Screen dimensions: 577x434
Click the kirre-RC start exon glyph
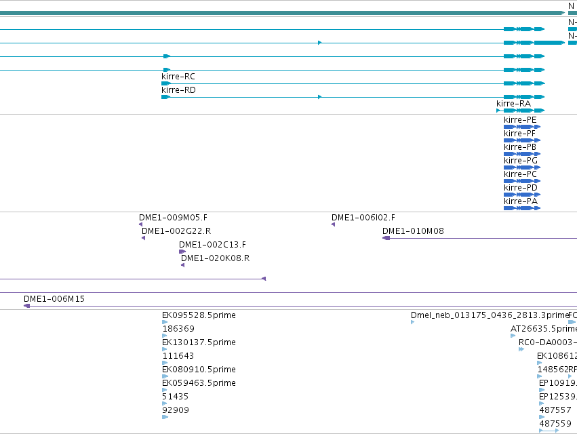(x=165, y=83)
